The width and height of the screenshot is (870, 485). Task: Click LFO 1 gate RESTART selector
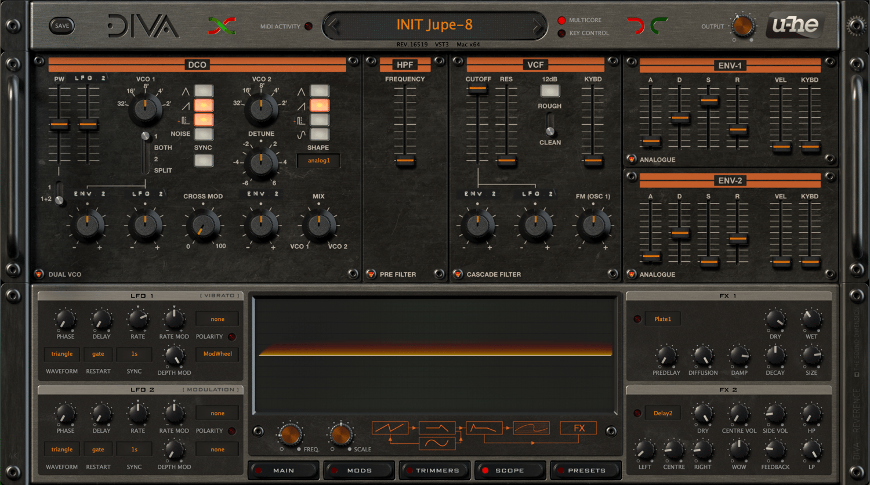[98, 354]
